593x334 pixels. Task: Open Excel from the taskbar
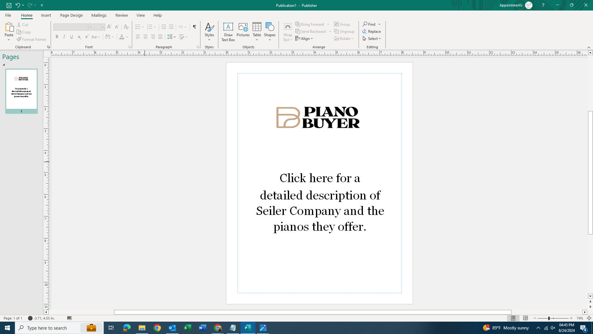[x=187, y=328]
